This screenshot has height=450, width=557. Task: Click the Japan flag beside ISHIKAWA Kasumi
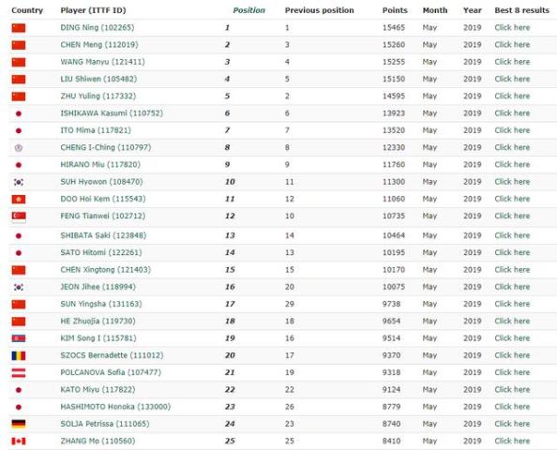19,113
